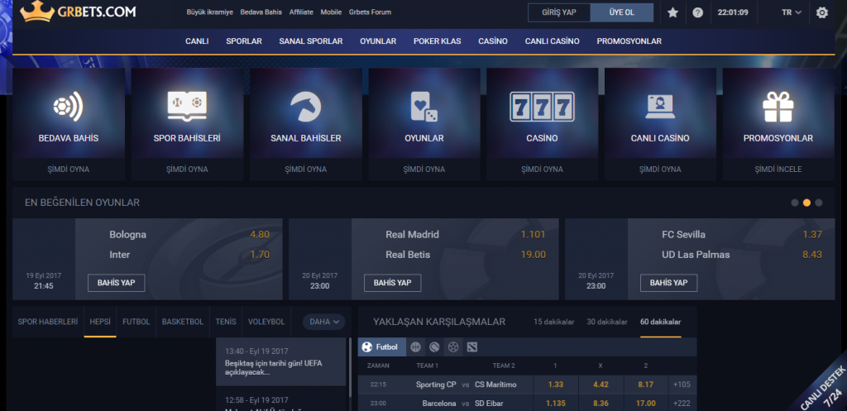Click the ÜYE OL signup button
This screenshot has width=847, height=411.
(x=622, y=12)
